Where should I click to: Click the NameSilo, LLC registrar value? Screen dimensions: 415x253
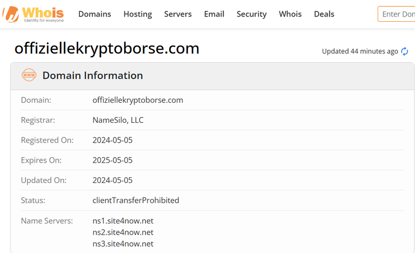118,120
